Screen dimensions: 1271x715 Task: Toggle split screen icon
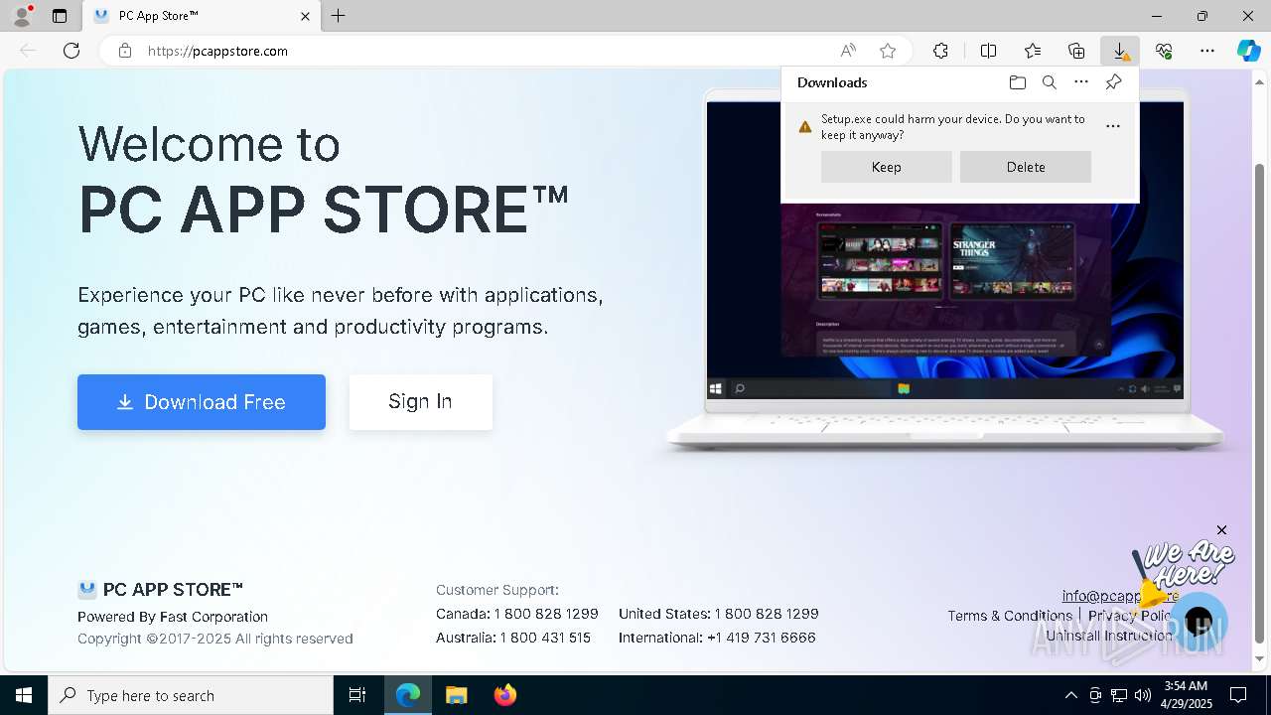coord(988,51)
